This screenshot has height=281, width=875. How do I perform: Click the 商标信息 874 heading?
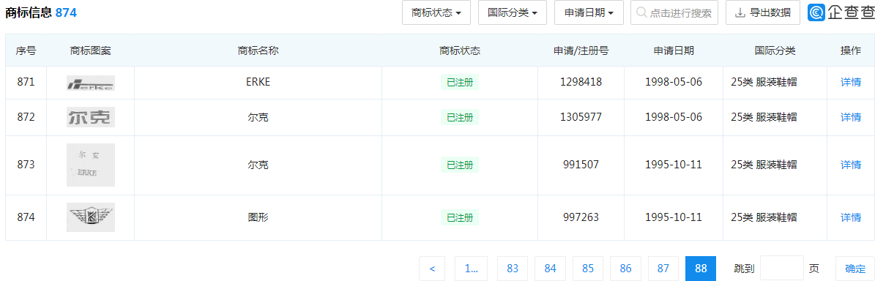tap(41, 13)
